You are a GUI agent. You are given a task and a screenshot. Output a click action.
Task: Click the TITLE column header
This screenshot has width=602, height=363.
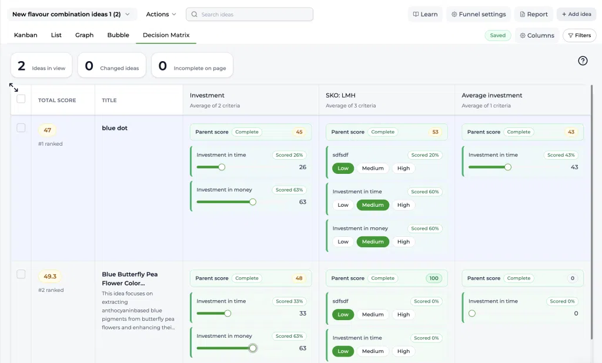[109, 100]
